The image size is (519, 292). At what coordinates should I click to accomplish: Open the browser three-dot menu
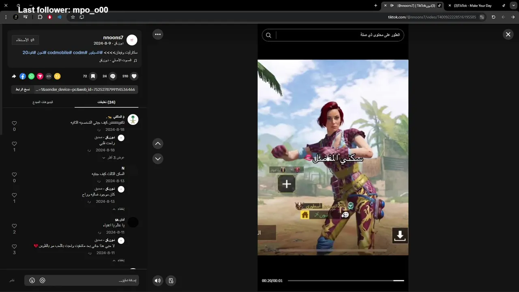coord(6,17)
